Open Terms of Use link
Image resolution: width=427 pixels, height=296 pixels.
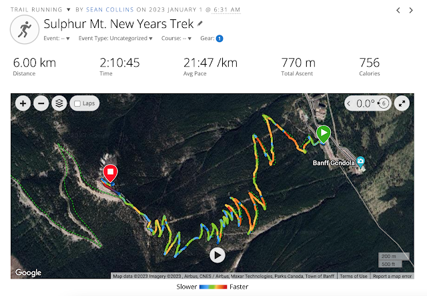click(354, 276)
